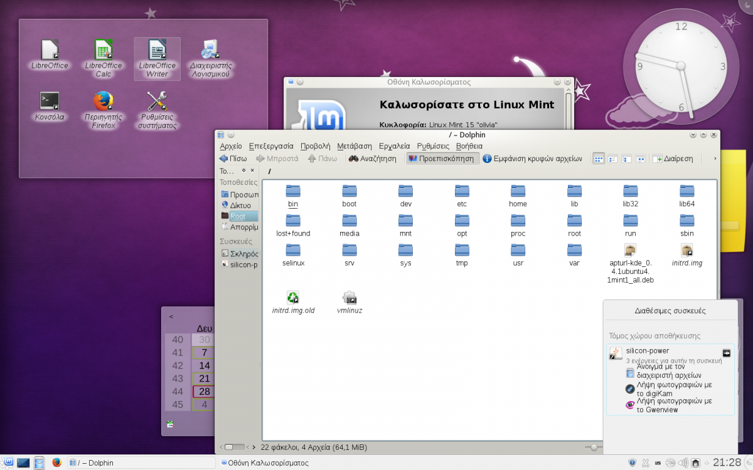Switch Dolphin to compact view mode
This screenshot has width=753, height=470.
tap(613, 159)
